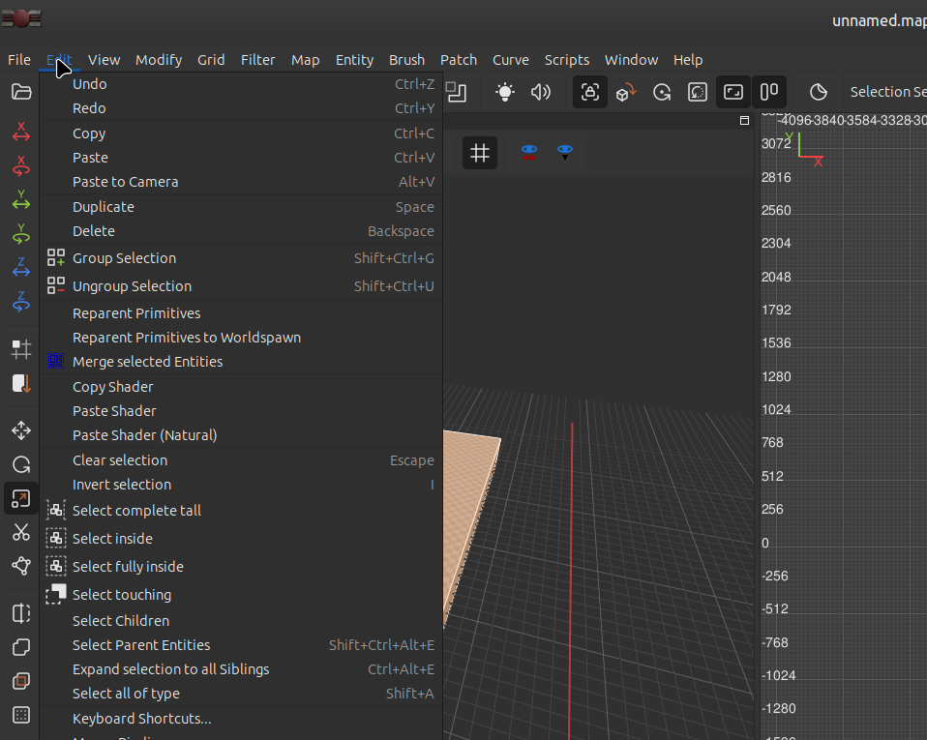The image size is (927, 740).
Task: Click the red X-axis flip icon
Action: 20,133
